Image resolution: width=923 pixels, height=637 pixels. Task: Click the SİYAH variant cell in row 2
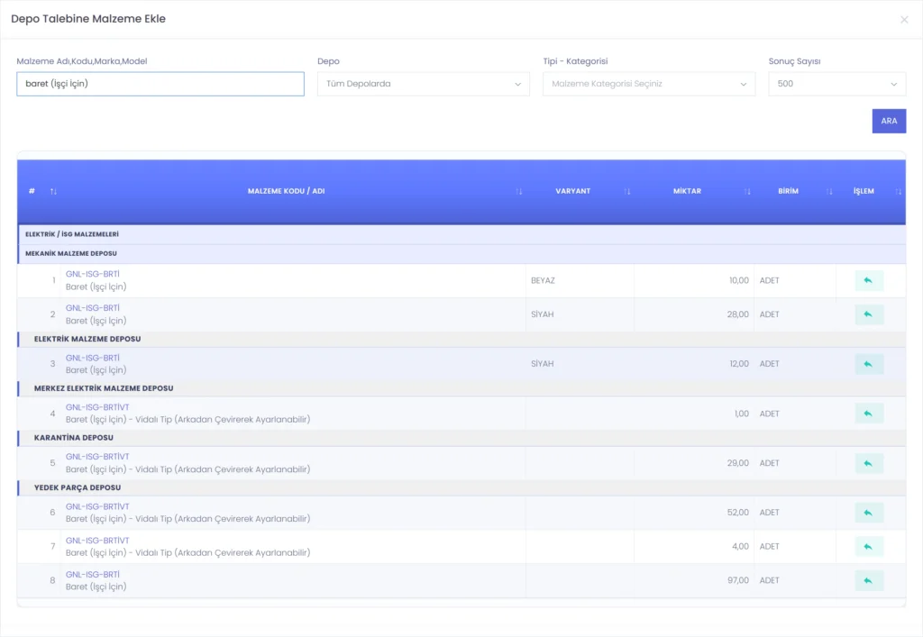580,314
